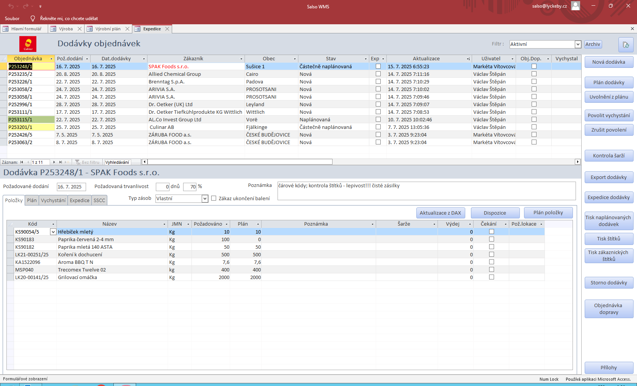Click the horizontal scrollbar of orders grid
This screenshot has width=637, height=386.
click(x=240, y=162)
